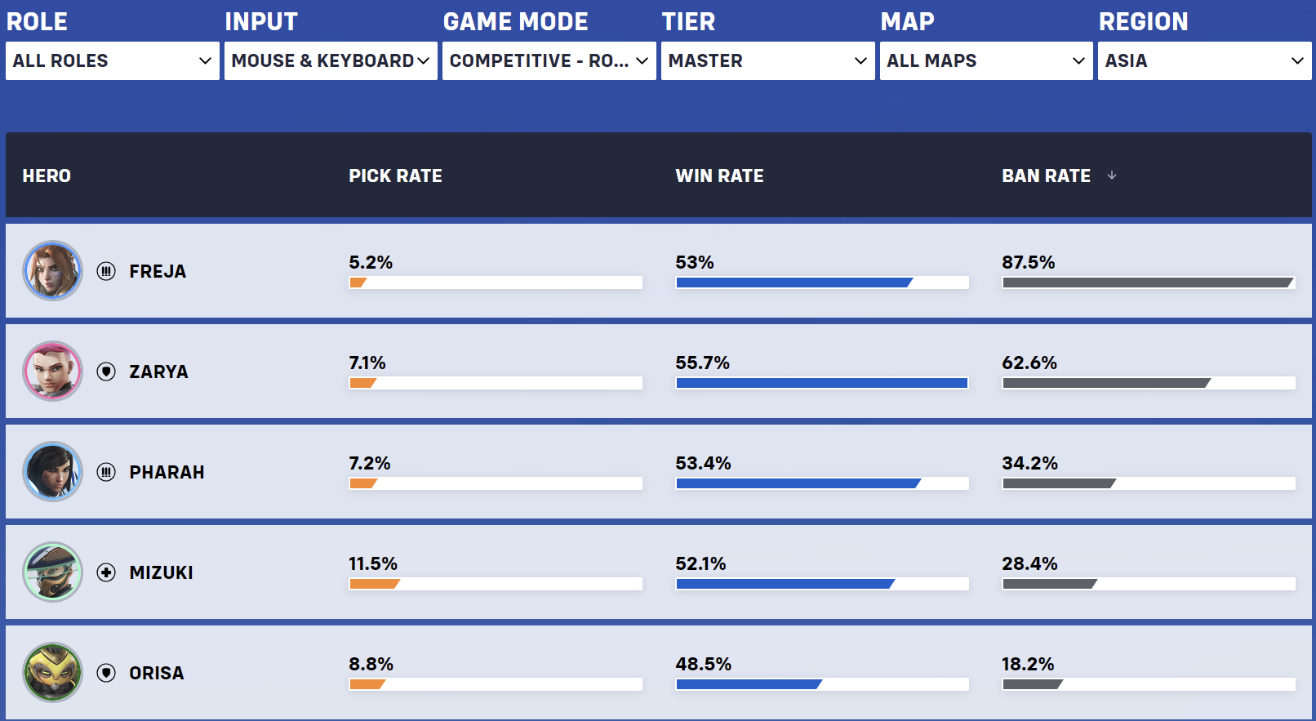This screenshot has height=721, width=1316.
Task: Expand the Region dropdown set to Asia
Action: point(1205,61)
